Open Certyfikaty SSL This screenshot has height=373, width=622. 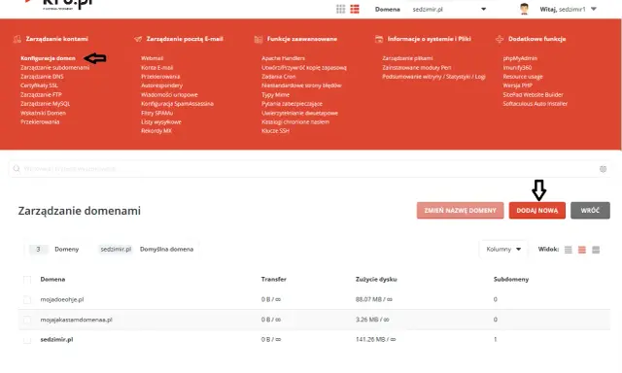click(39, 85)
